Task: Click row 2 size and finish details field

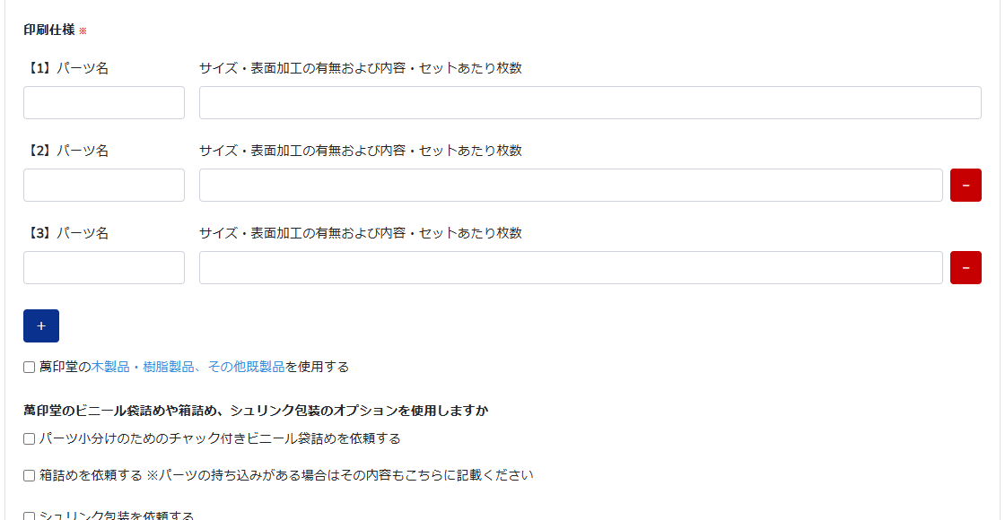Action: 571,185
